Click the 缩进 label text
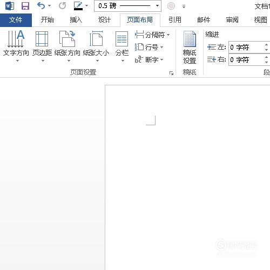 (212, 34)
